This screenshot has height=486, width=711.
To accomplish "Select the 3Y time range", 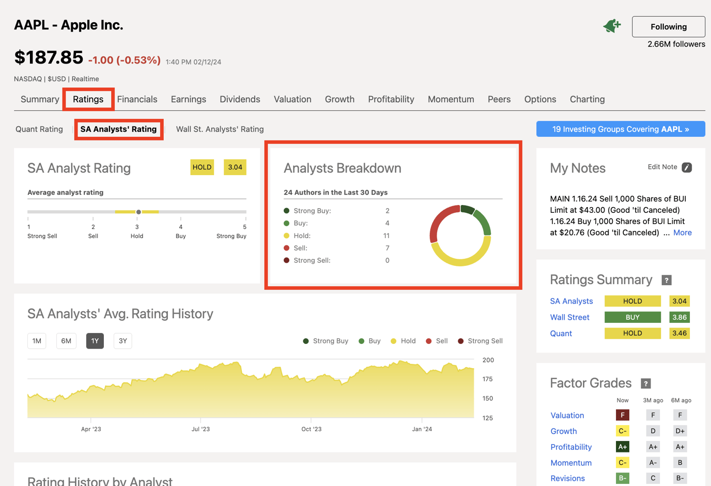I will (x=123, y=341).
